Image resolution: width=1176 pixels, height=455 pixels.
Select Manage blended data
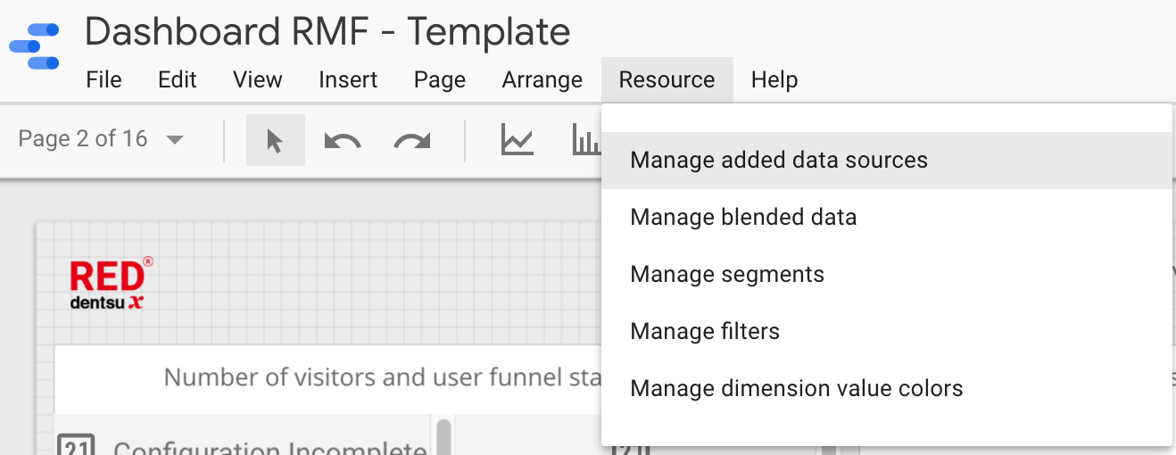click(742, 218)
